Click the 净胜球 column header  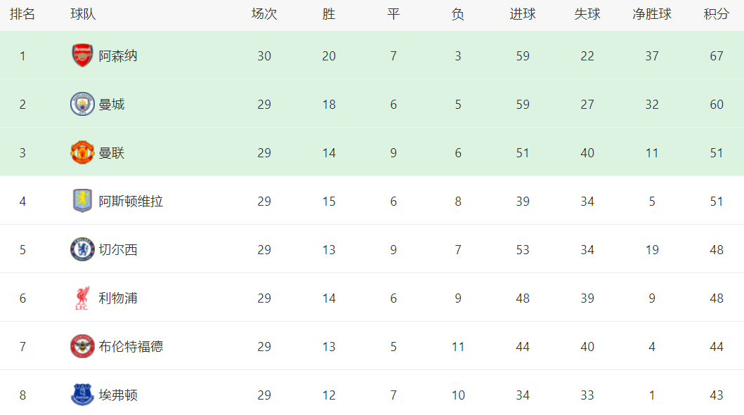652,14
